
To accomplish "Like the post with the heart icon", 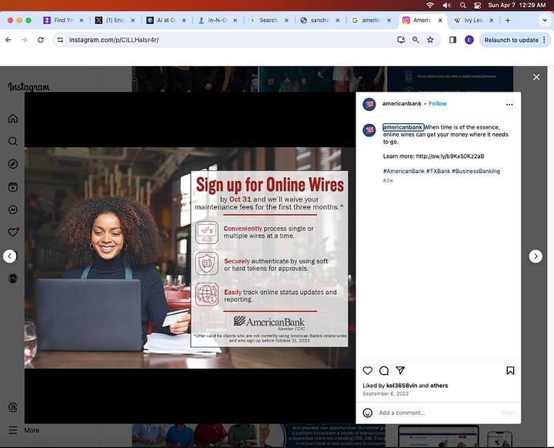I will pos(368,370).
